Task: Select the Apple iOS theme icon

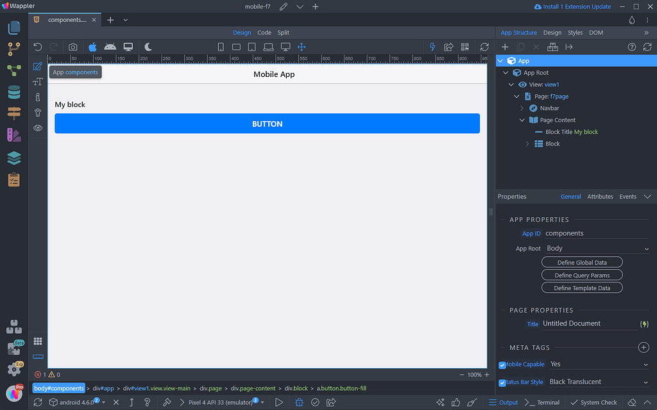Action: coord(92,46)
